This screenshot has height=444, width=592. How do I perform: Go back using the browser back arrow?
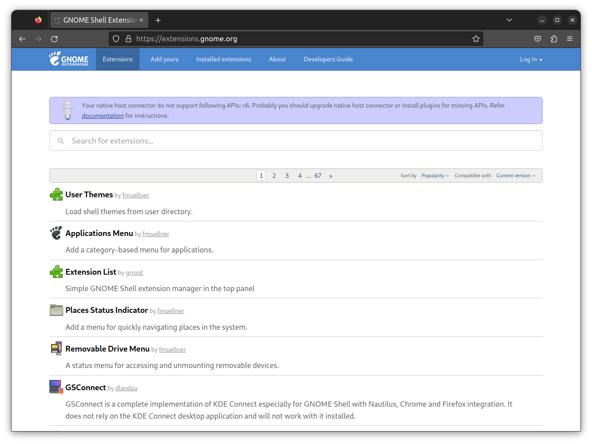click(22, 39)
